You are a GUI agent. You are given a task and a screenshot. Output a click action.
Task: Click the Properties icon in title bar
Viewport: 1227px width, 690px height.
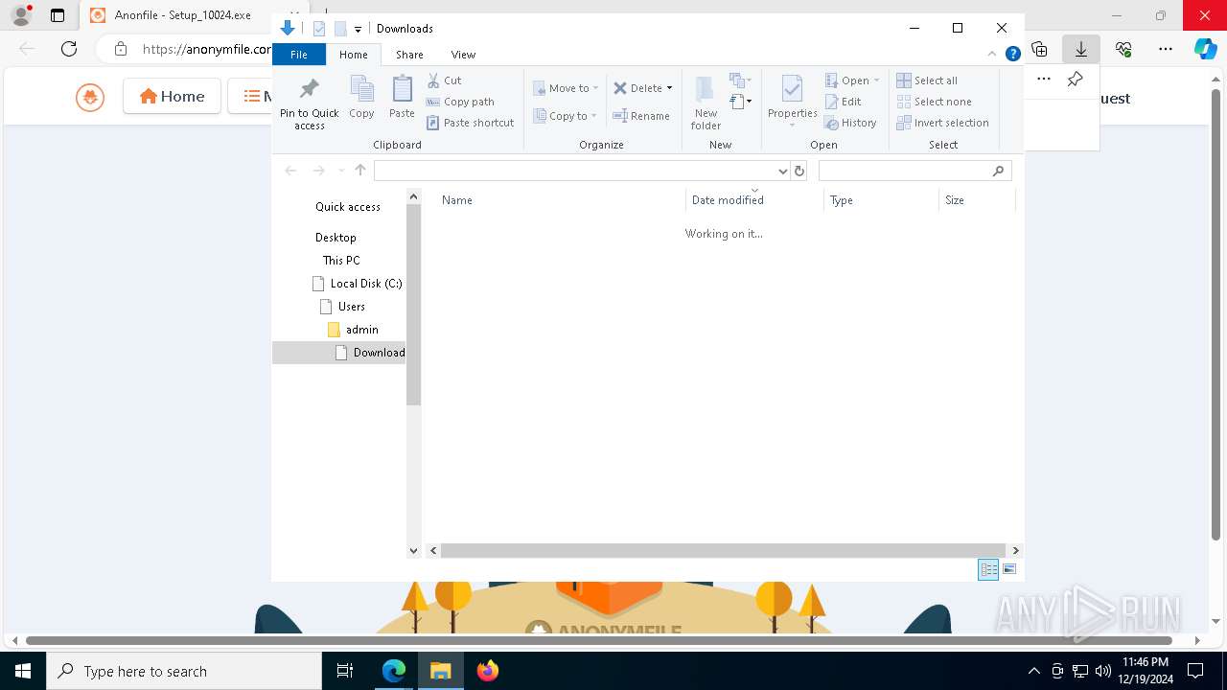pos(319,29)
